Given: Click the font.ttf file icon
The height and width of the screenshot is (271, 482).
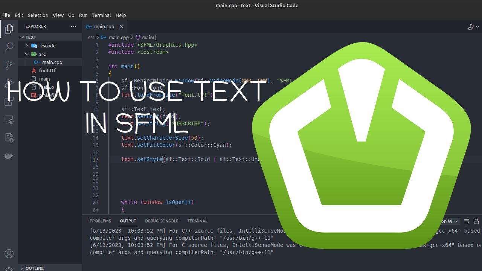Looking at the screenshot, I should pos(34,70).
